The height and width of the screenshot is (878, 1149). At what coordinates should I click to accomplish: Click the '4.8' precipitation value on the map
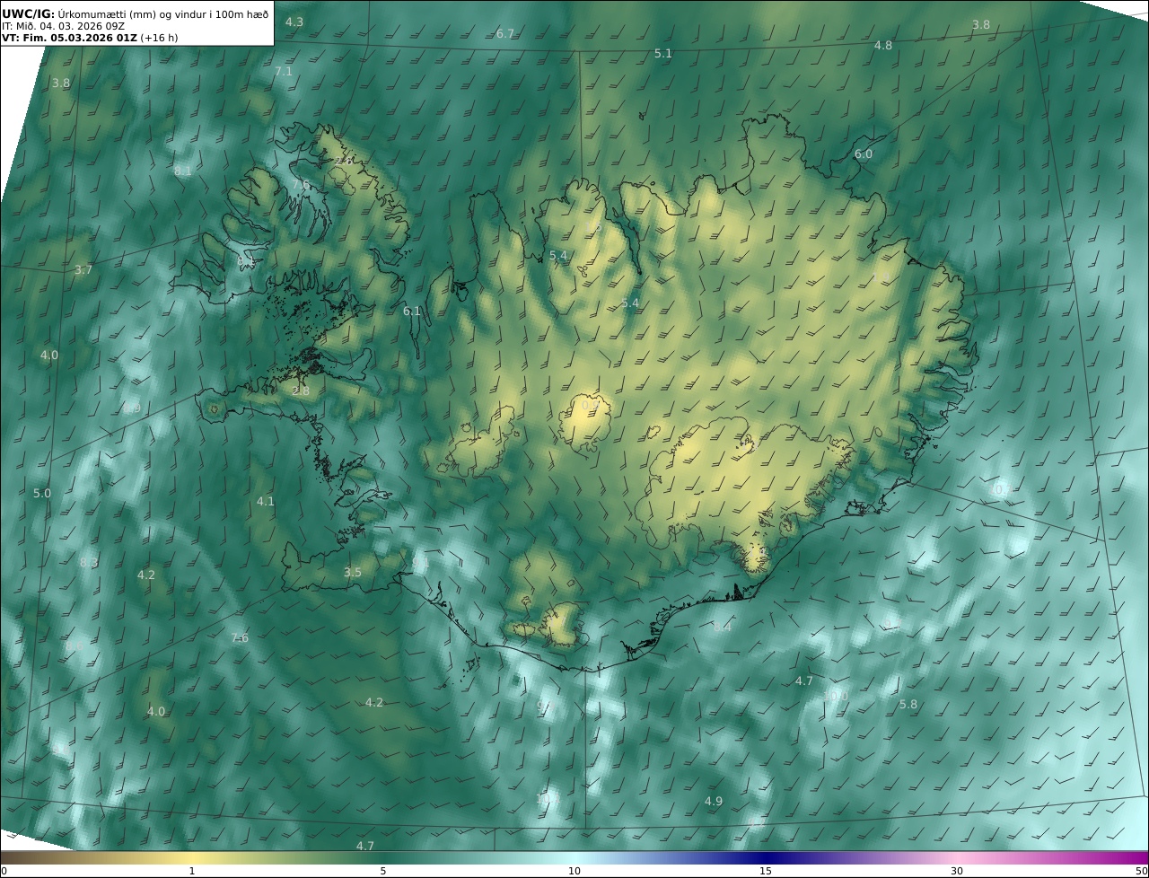pyautogui.click(x=883, y=46)
